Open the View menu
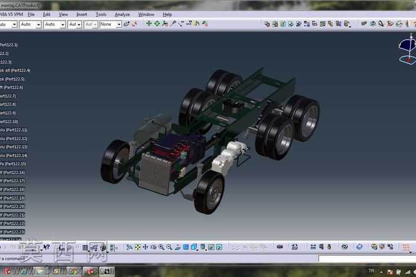Image resolution: width=416 pixels, height=277 pixels. tap(63, 14)
